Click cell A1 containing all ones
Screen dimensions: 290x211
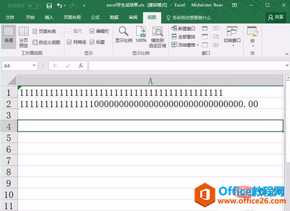[151, 92]
